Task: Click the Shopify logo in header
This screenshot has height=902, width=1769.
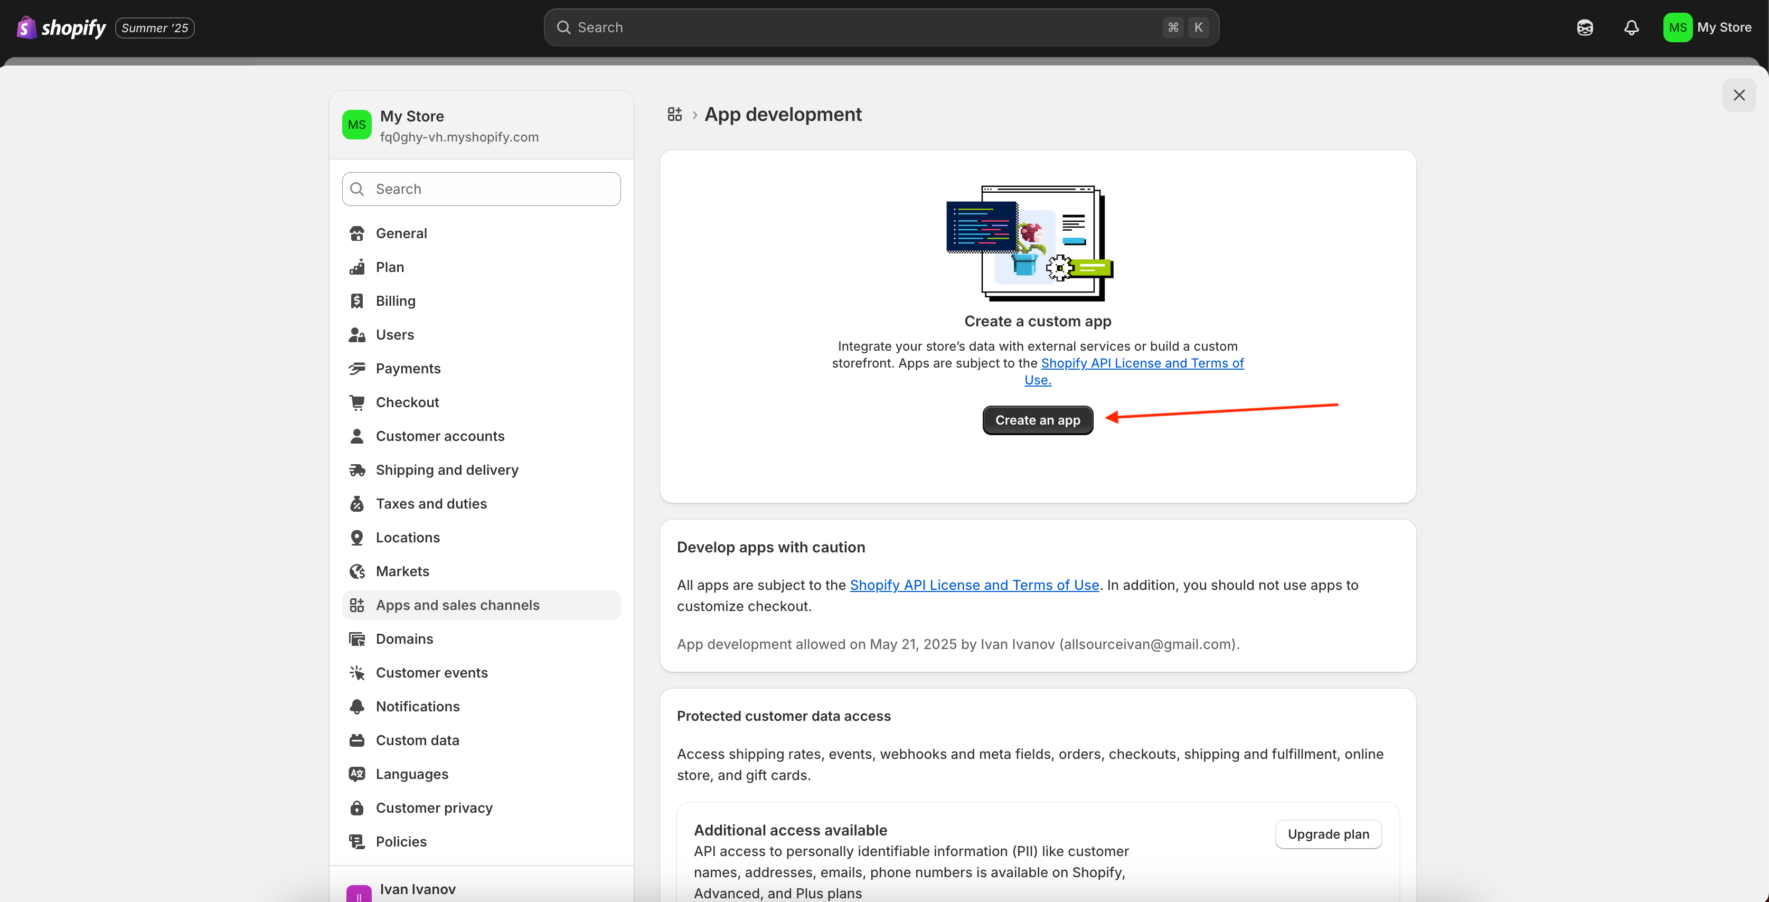Action: click(60, 27)
